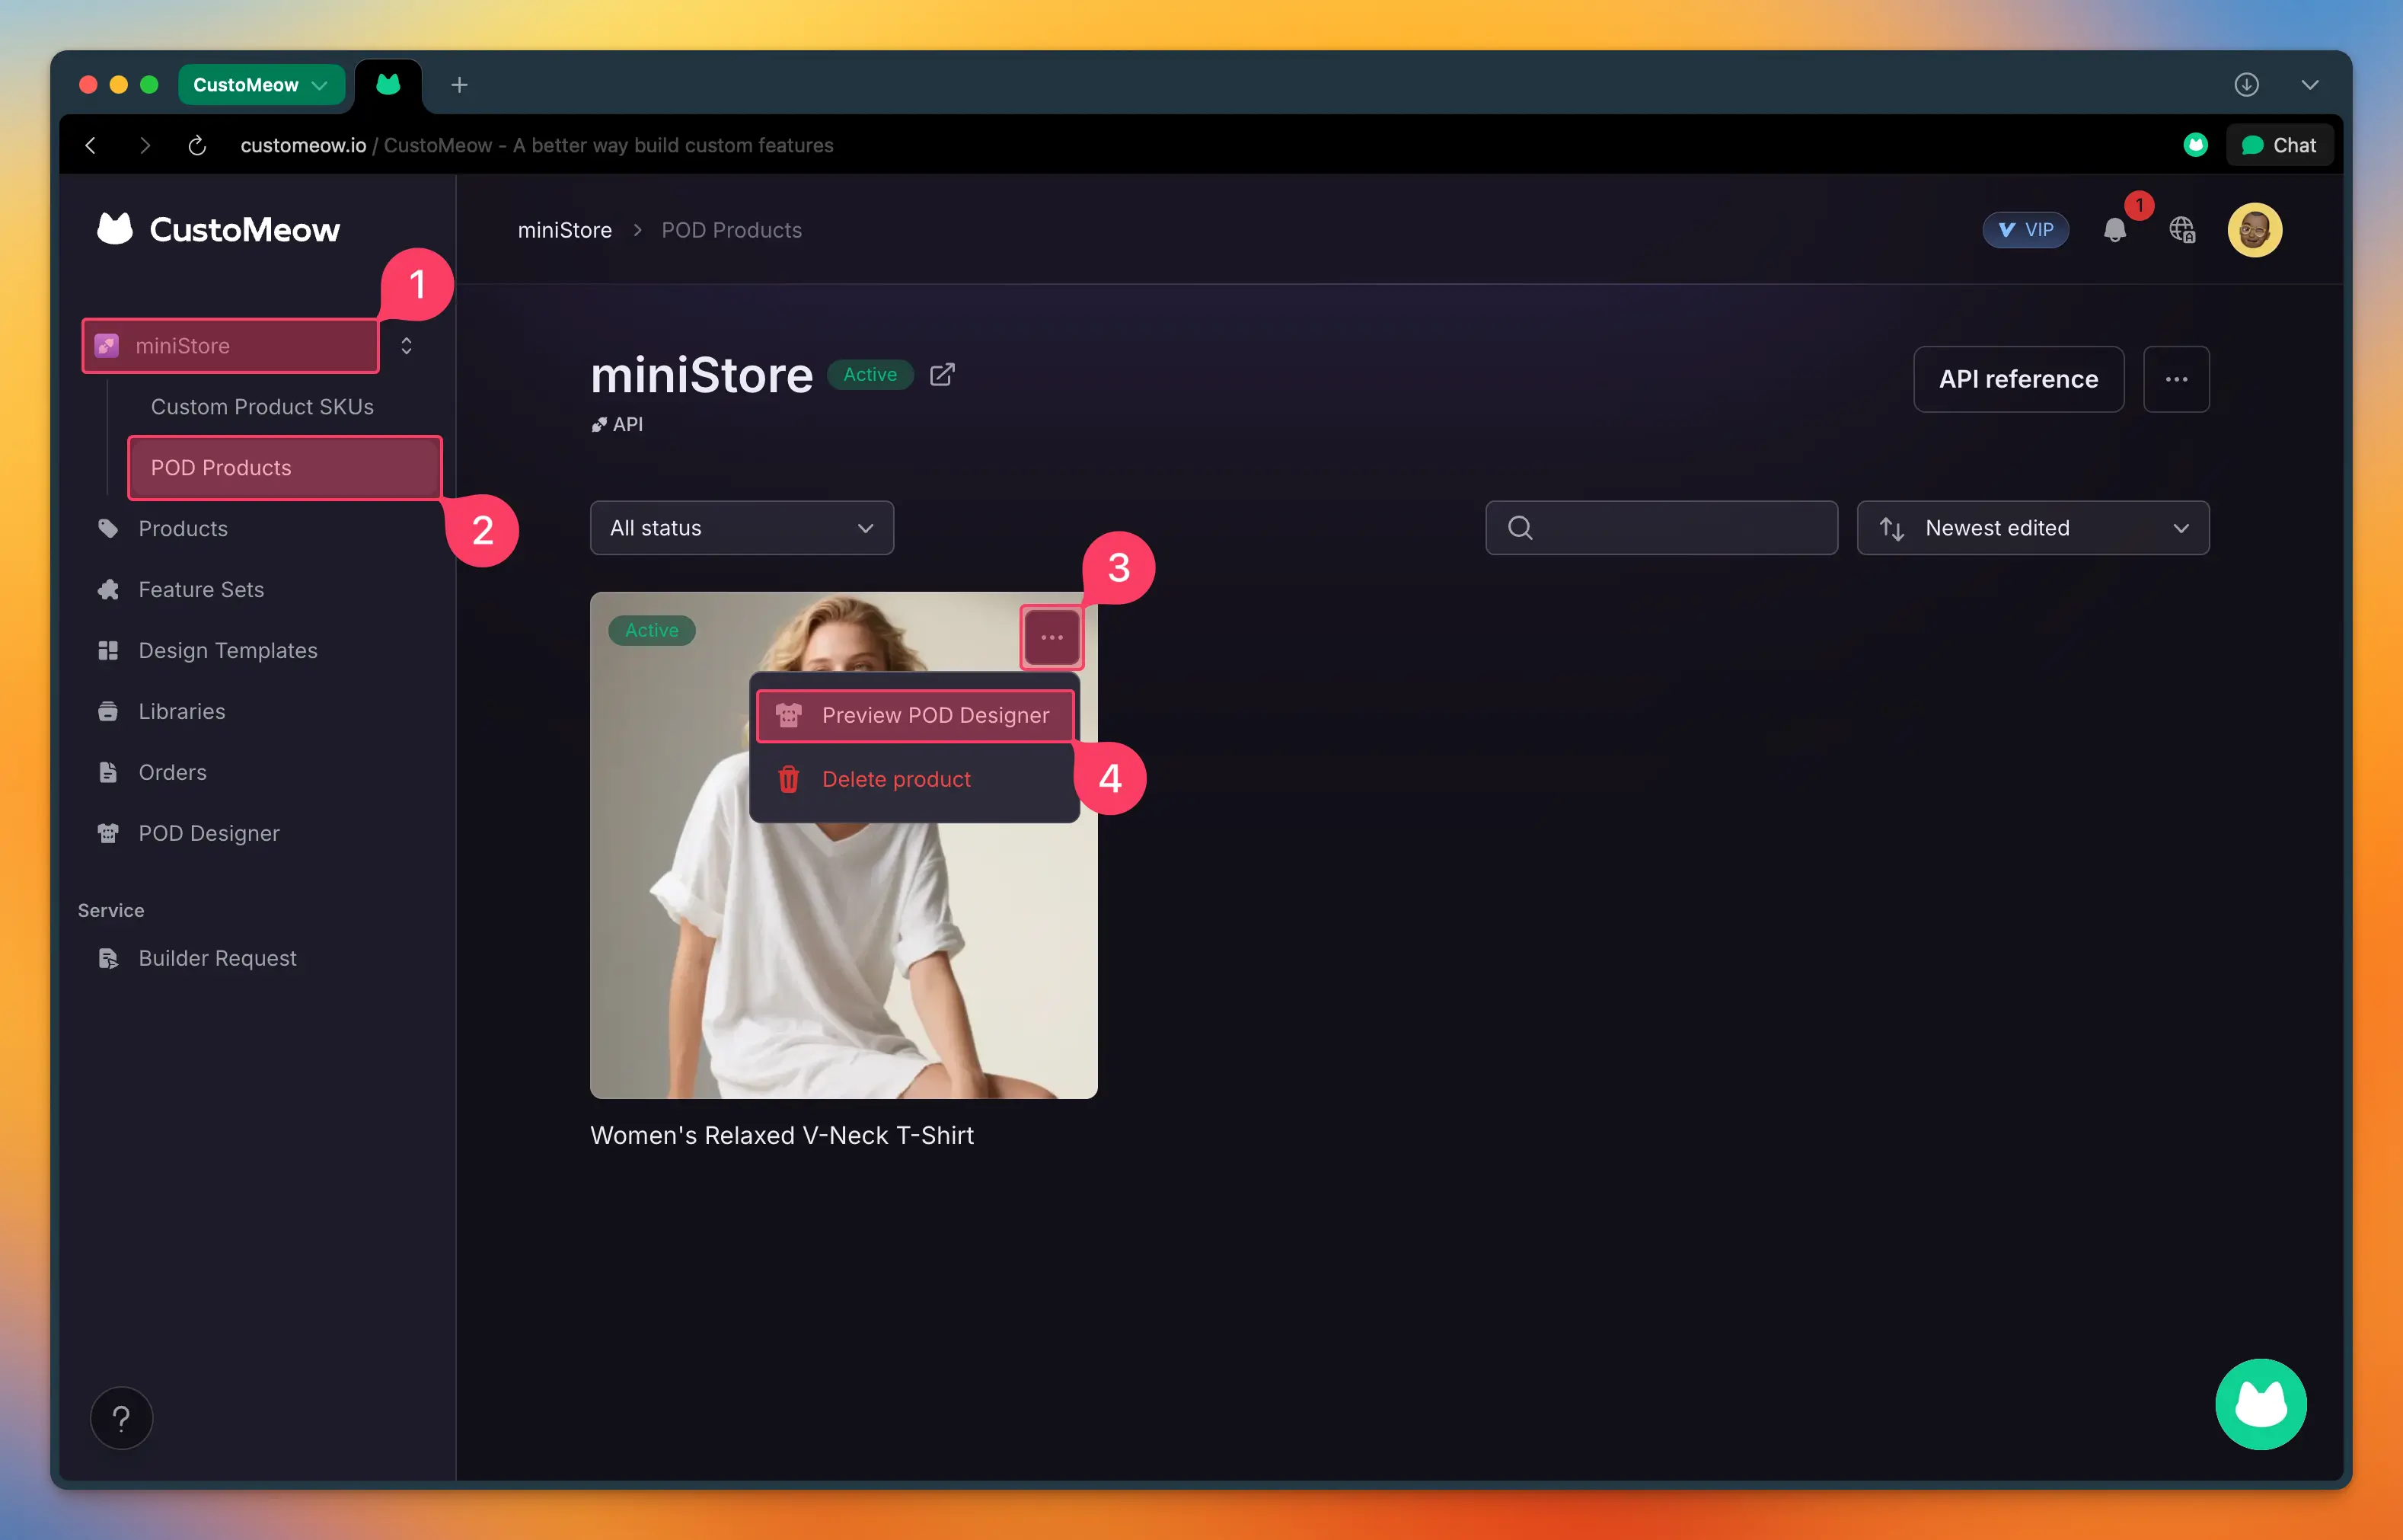Screen dimensions: 2403x1540
Task: Open the help question mark button
Action: (x=121, y=1418)
